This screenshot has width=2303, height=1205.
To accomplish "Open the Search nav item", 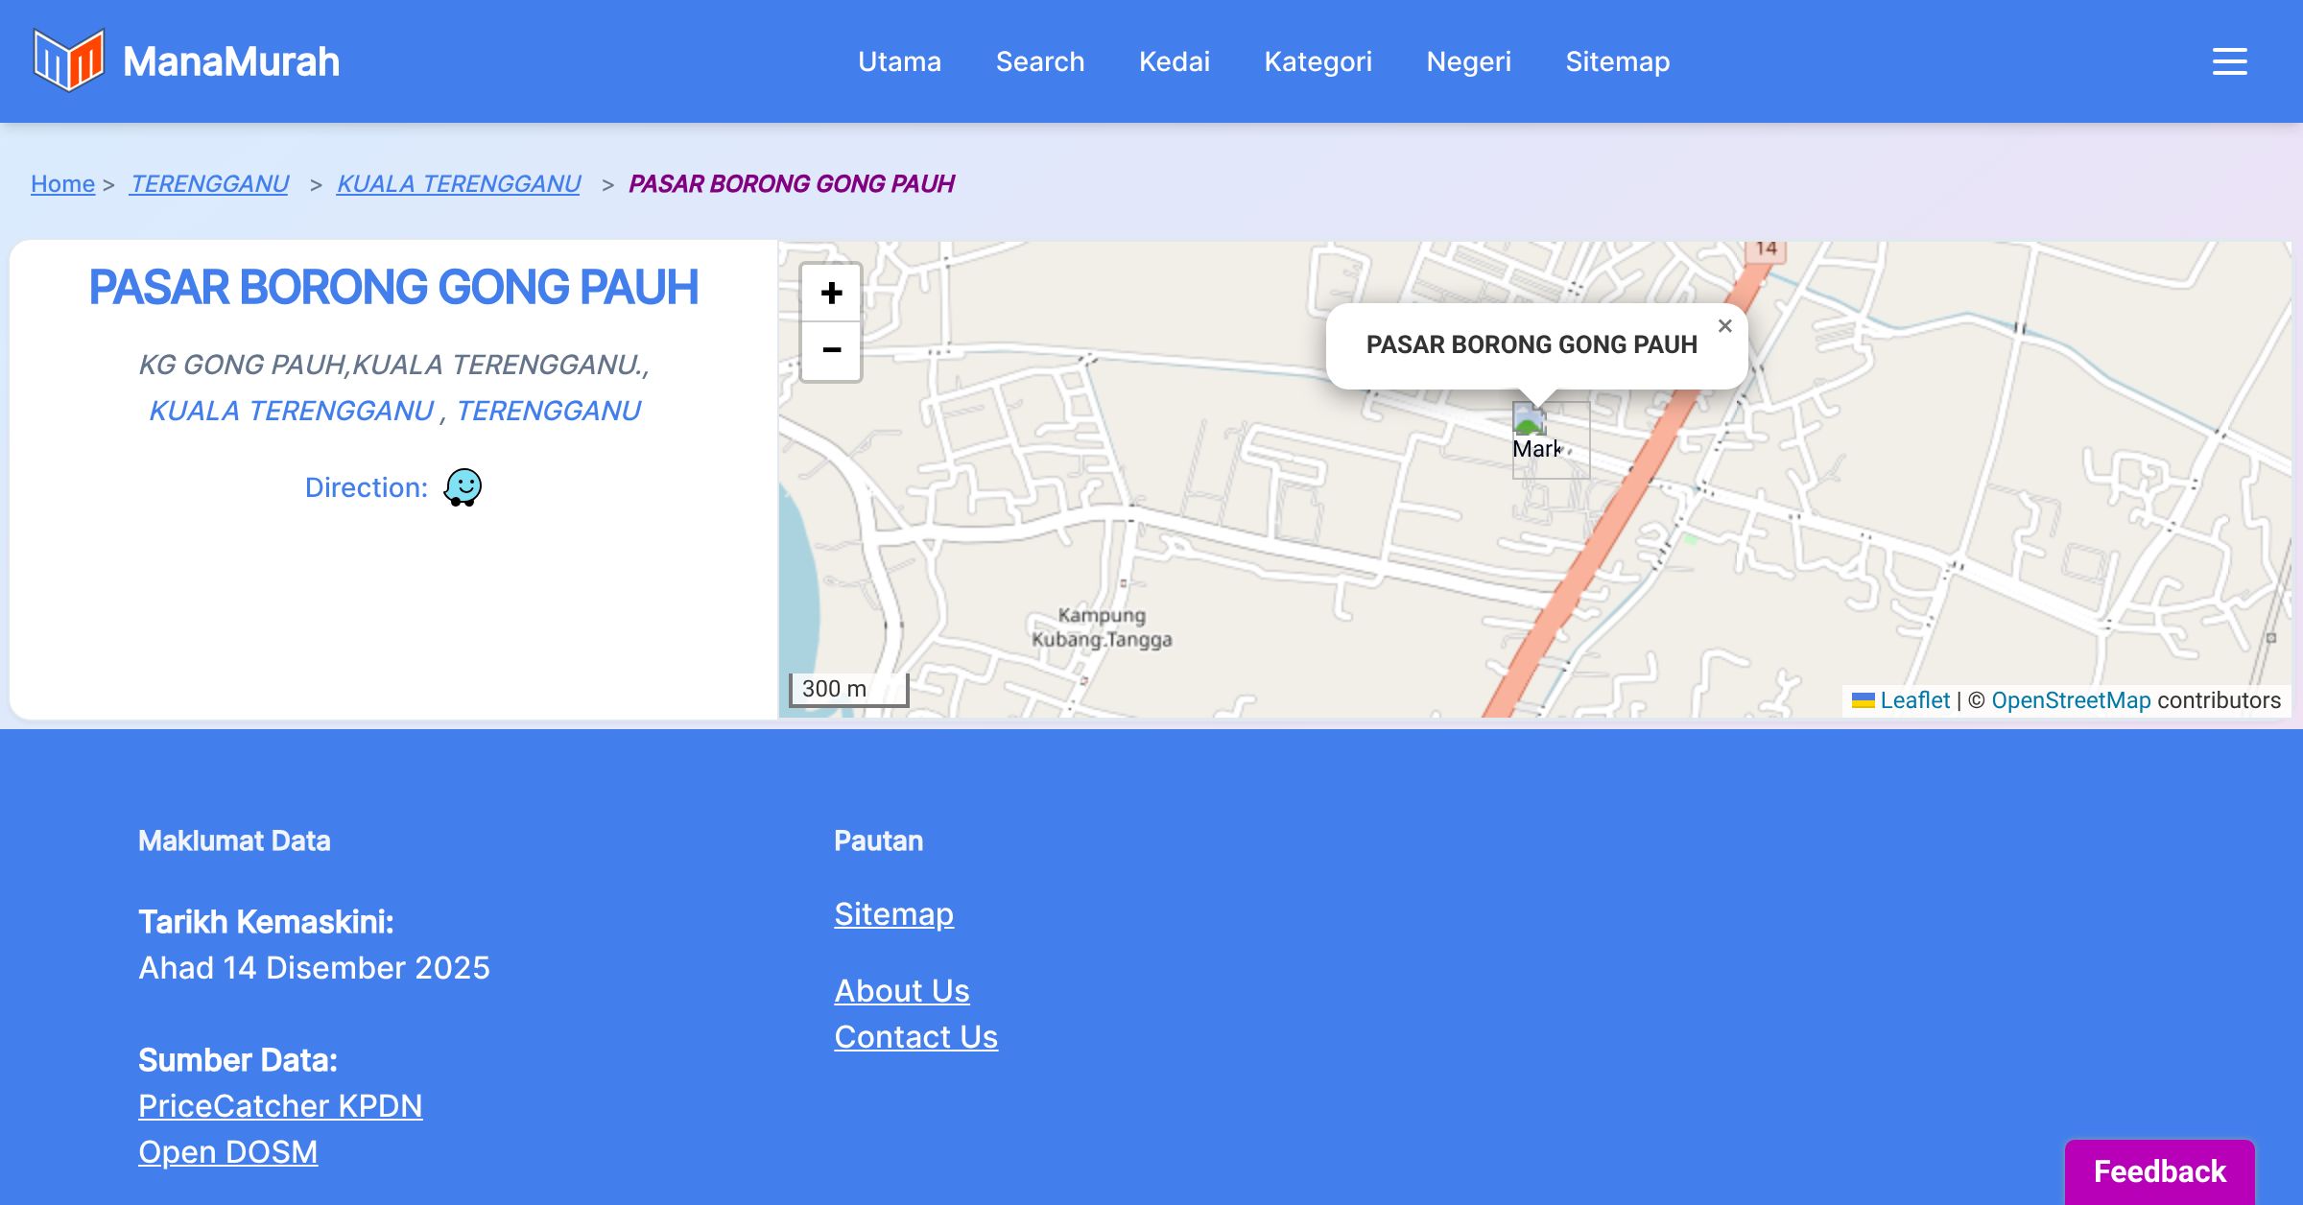I will coord(1040,61).
